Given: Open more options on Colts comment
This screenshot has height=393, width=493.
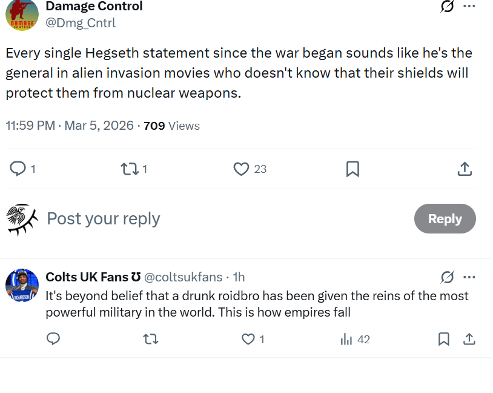Looking at the screenshot, I should tap(469, 277).
